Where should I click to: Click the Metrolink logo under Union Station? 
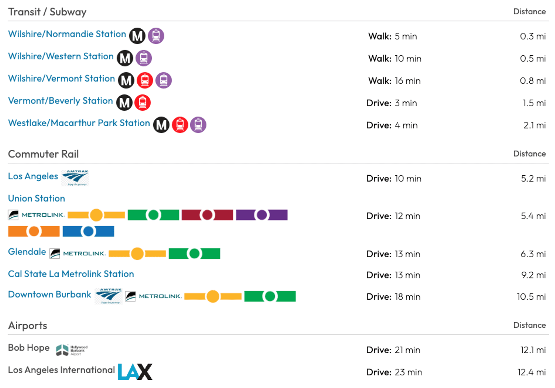pos(36,215)
